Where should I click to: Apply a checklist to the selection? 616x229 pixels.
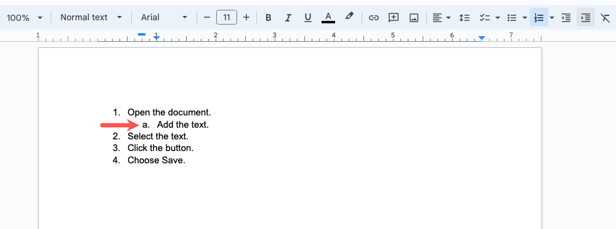point(485,18)
